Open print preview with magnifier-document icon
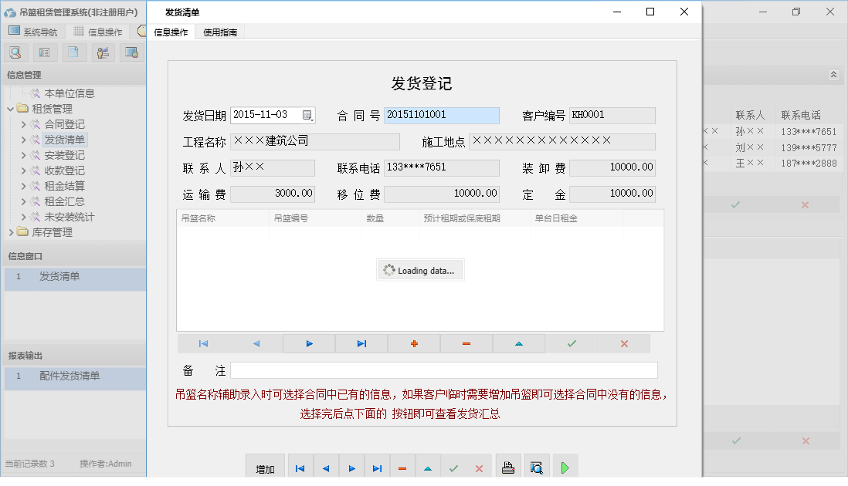The image size is (848, 486). (x=536, y=466)
